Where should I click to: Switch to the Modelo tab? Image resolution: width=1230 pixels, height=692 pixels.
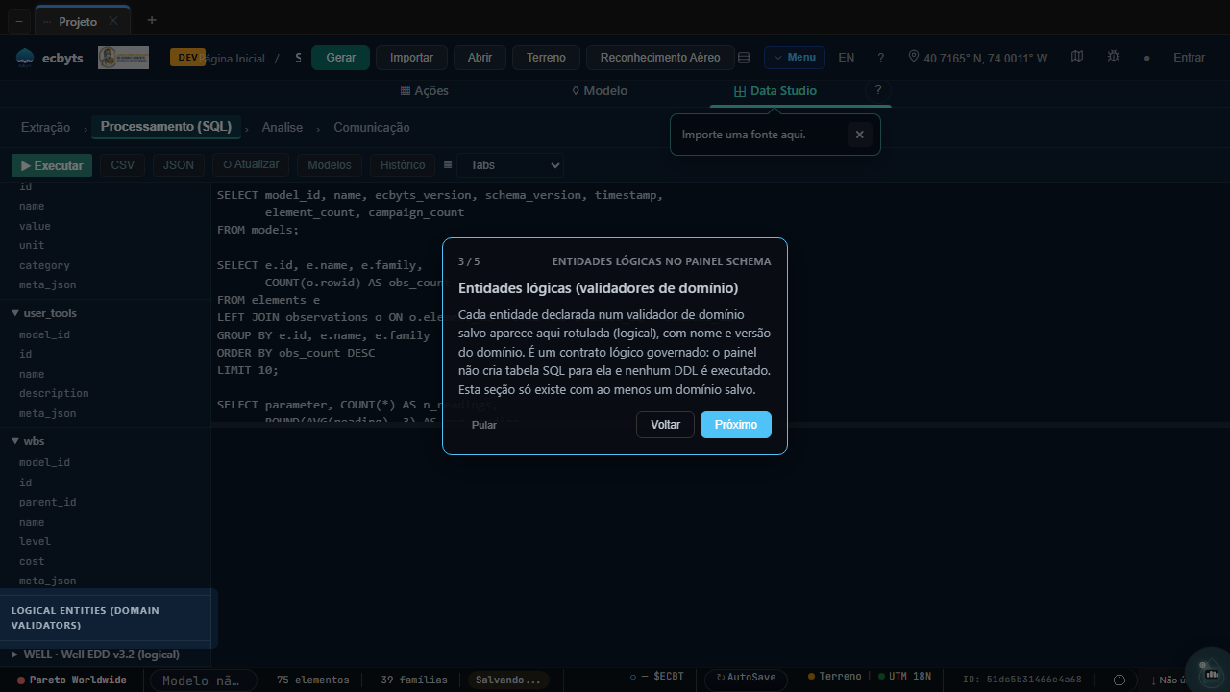pos(599,91)
